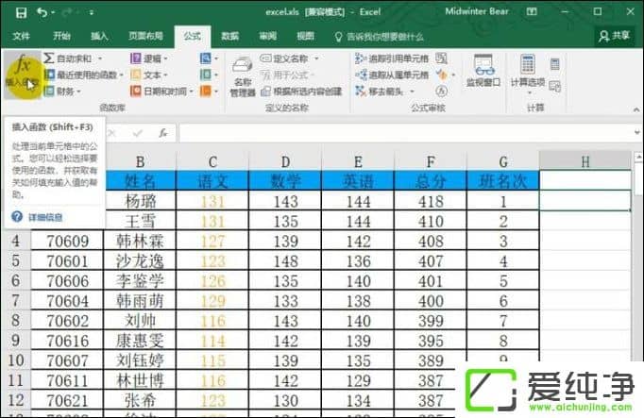Open the Name Manager
Screen dimensions: 644x418
pyautogui.click(x=243, y=77)
